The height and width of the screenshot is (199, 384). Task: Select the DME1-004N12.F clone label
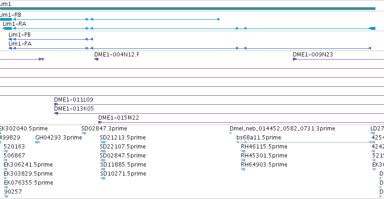coord(117,54)
